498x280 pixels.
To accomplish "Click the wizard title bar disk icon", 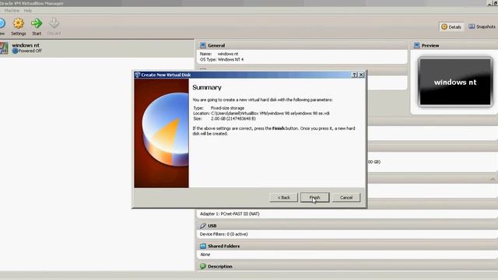I will coord(137,75).
